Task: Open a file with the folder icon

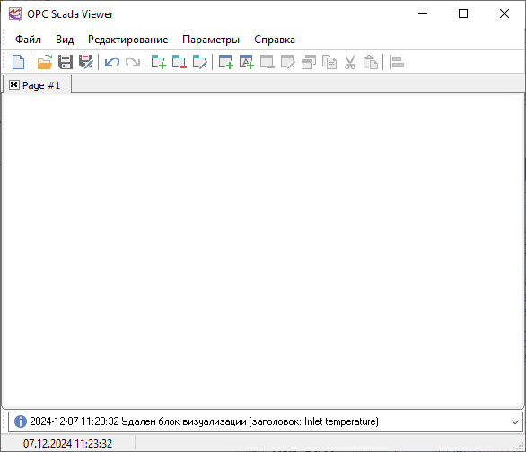Action: 45,62
